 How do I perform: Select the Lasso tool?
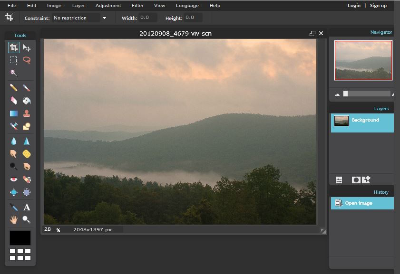coord(27,60)
